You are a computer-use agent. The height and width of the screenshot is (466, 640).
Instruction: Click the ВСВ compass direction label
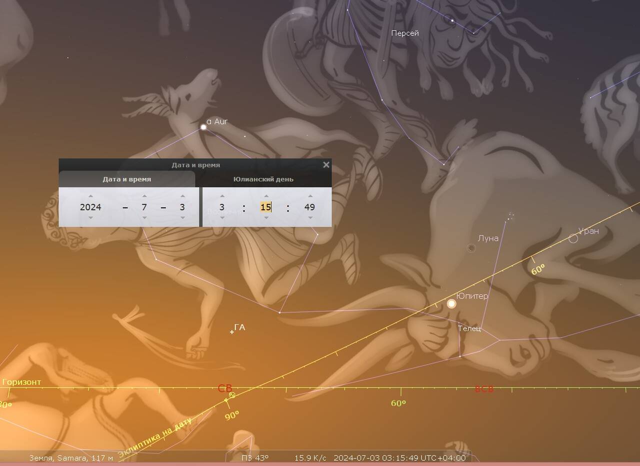(484, 389)
